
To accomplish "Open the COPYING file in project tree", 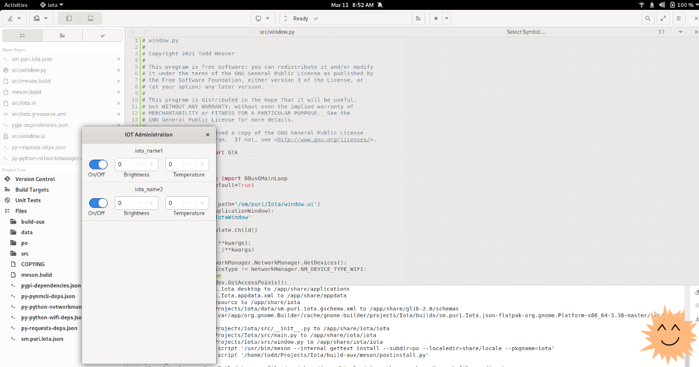I will [x=33, y=264].
